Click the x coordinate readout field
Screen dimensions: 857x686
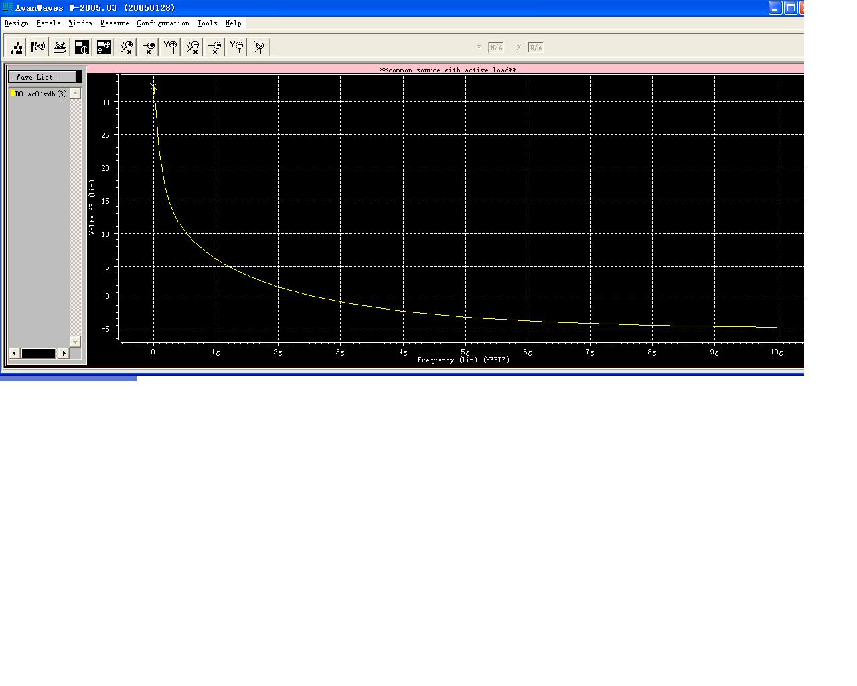pyautogui.click(x=496, y=48)
